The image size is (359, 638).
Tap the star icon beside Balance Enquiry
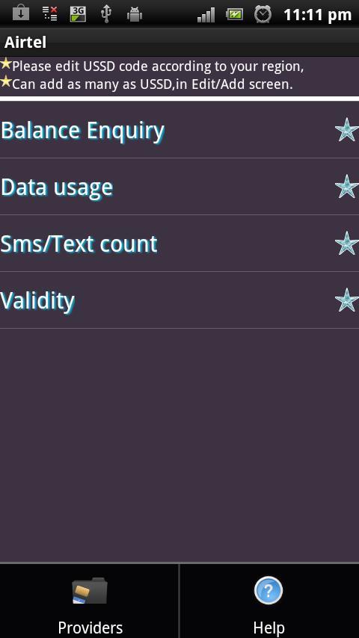pos(346,130)
